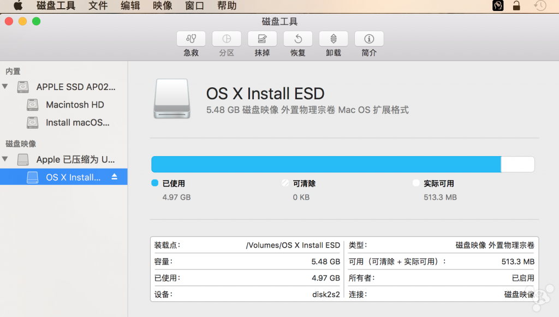The image size is (559, 317).
Task: Click the OS X Install sidebar disk icon
Action: 32,177
